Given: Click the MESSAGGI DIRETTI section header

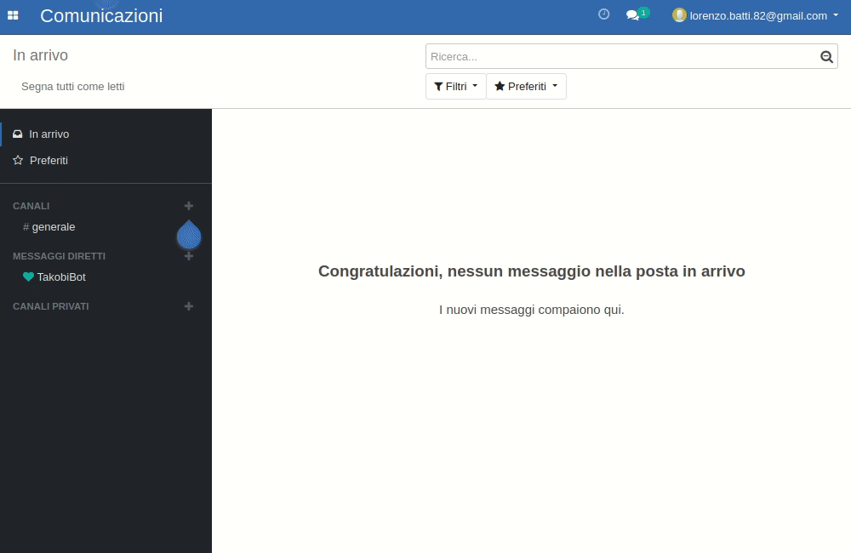Looking at the screenshot, I should [60, 256].
